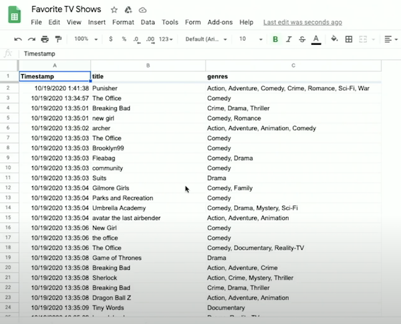Undo the last action
Screen dimensions: 401x324
[x=18, y=39]
